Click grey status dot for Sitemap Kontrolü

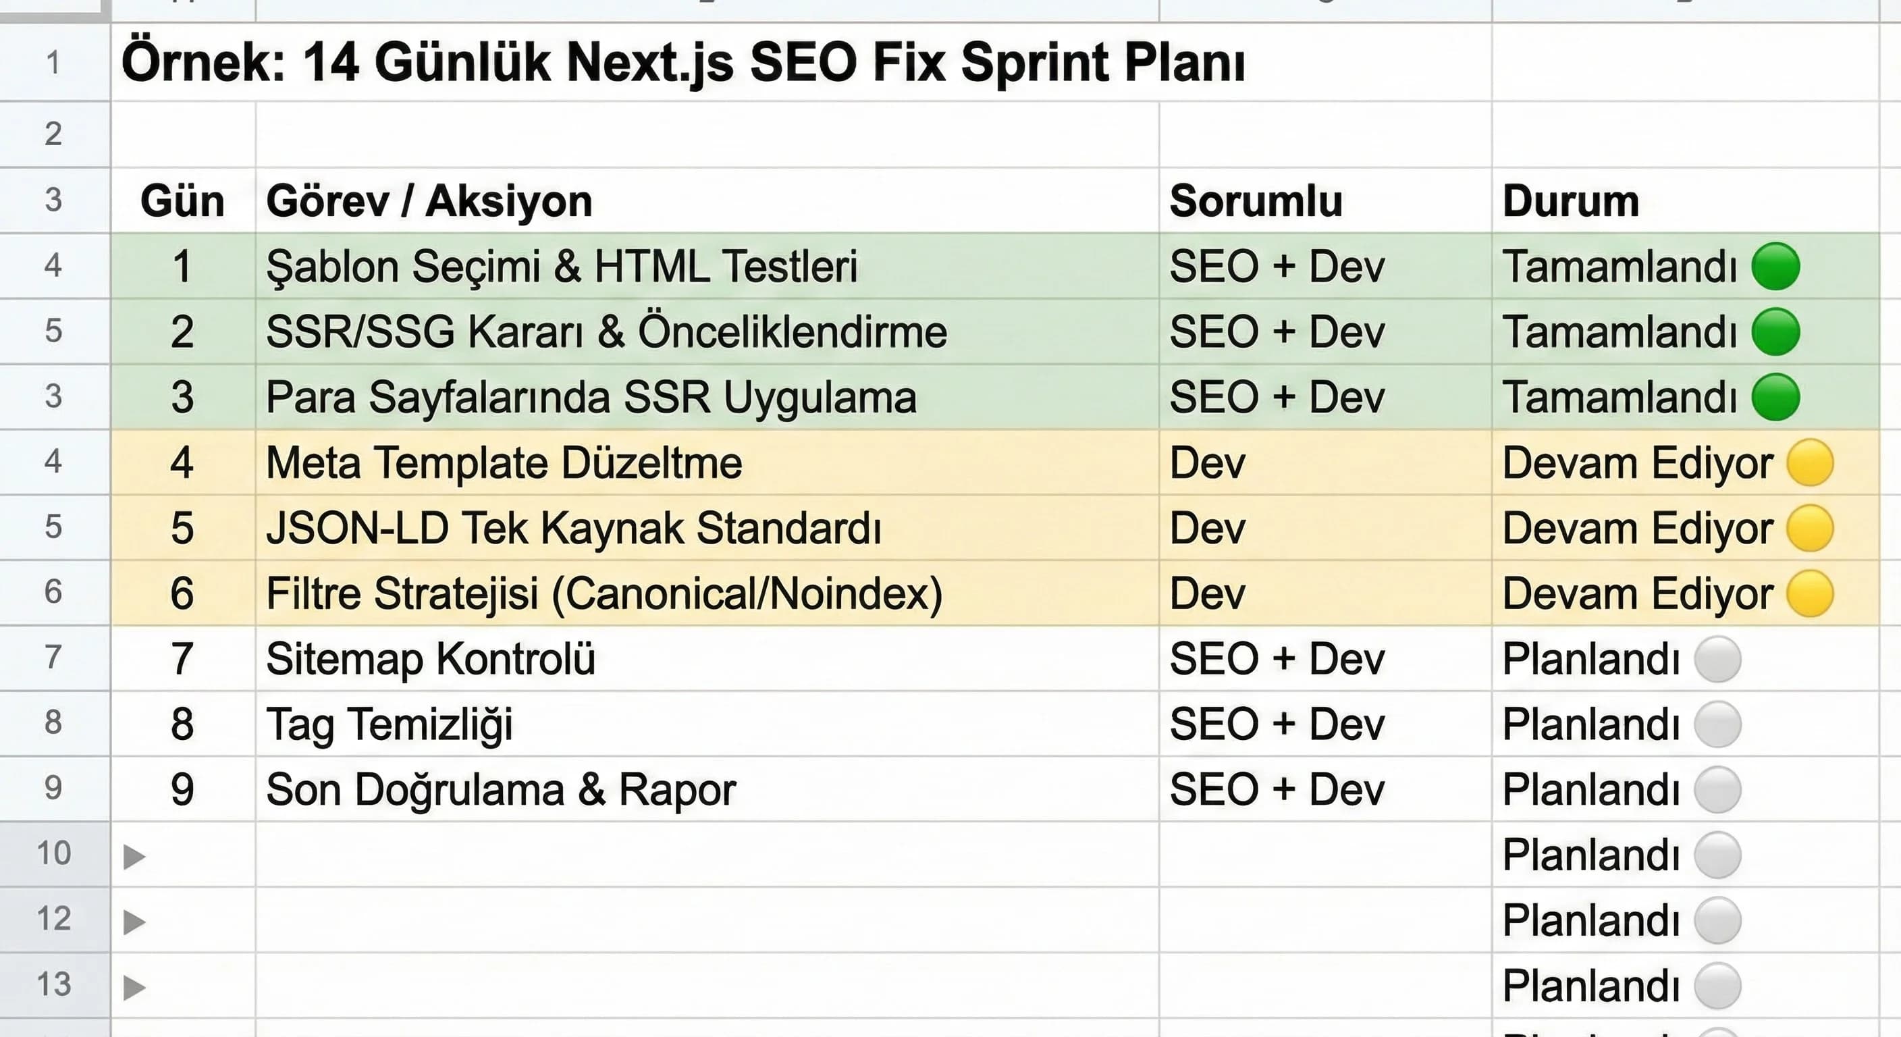(1718, 659)
